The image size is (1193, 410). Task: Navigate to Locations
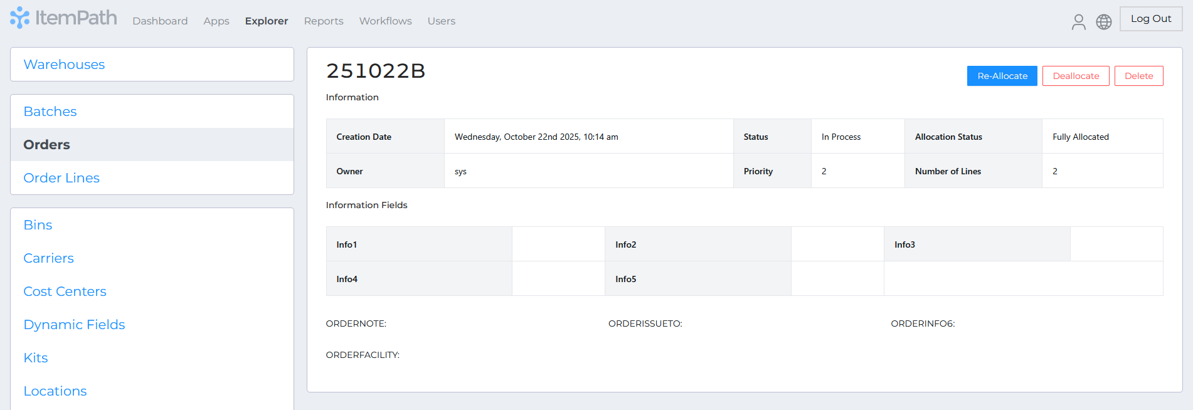click(x=55, y=391)
